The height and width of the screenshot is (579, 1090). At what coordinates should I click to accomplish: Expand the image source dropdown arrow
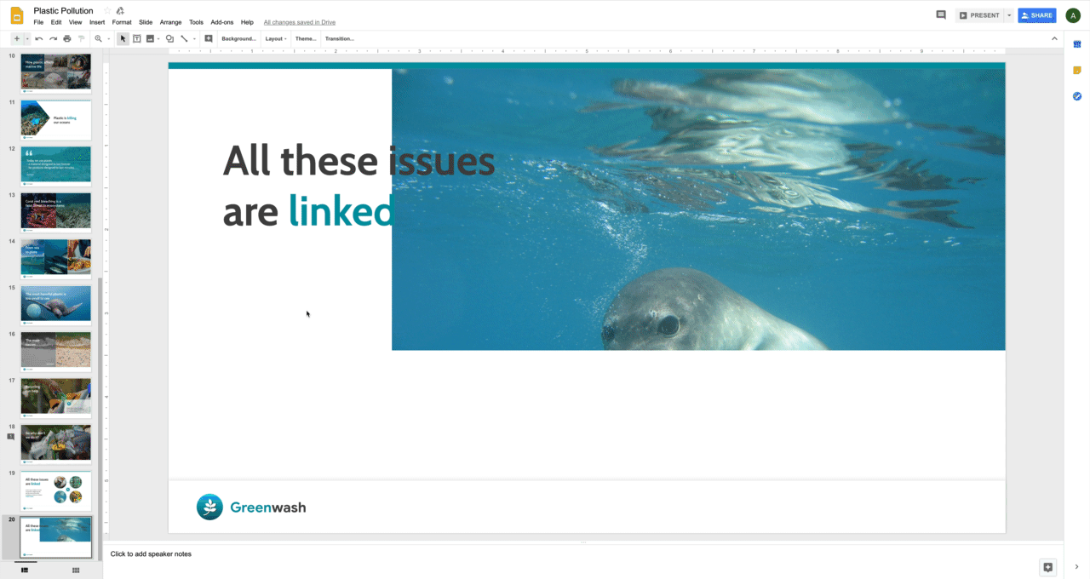pos(159,38)
